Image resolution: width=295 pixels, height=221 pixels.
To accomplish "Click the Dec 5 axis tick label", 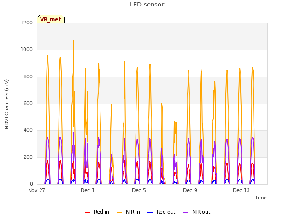I will [x=139, y=190].
